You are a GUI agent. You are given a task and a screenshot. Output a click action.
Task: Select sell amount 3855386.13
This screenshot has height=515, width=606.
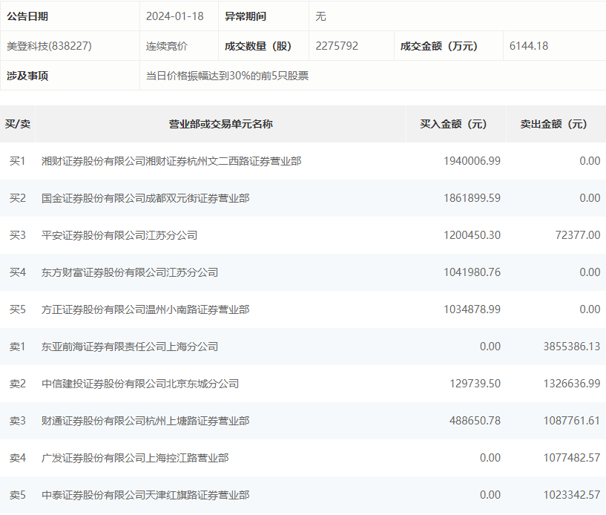click(x=572, y=347)
